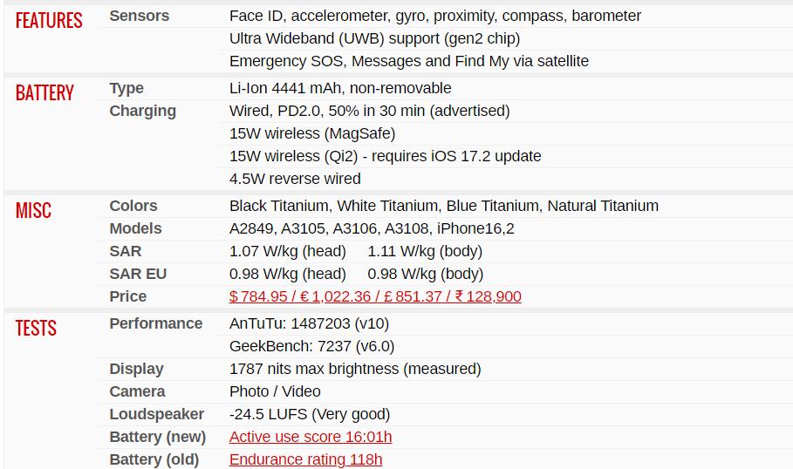The width and height of the screenshot is (793, 469).
Task: Click the TESTS section heading
Action: coord(36,328)
